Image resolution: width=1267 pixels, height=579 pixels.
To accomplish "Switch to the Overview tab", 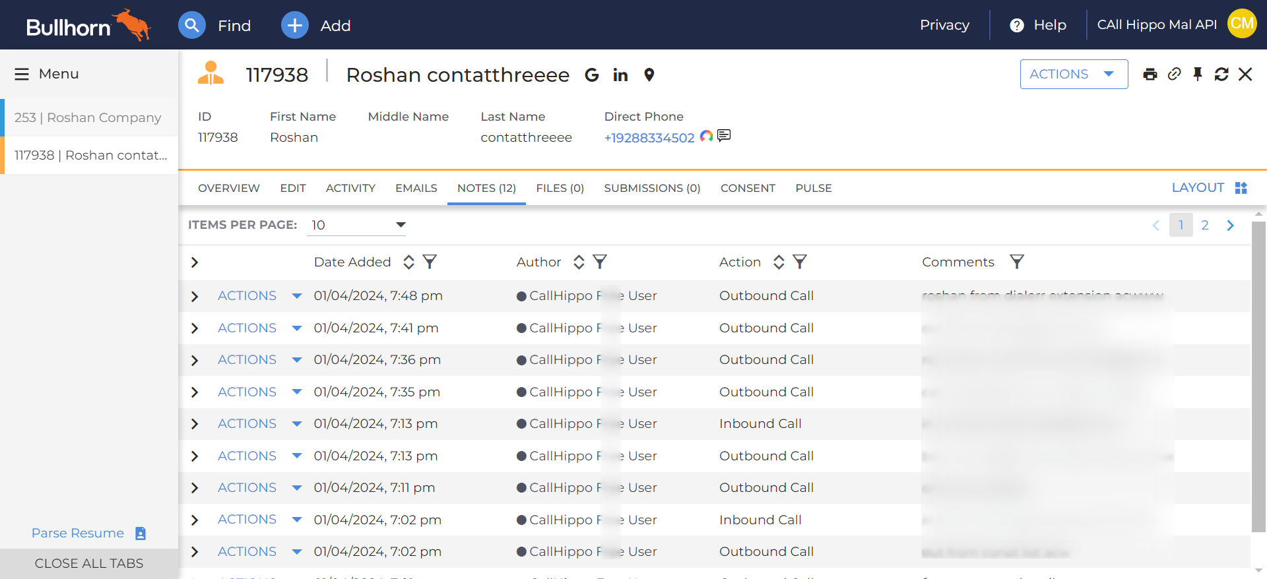I will coord(229,188).
